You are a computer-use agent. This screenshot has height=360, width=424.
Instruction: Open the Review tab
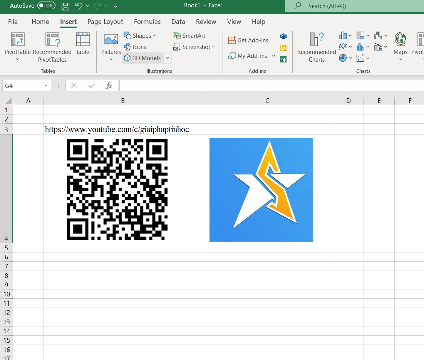pyautogui.click(x=206, y=22)
